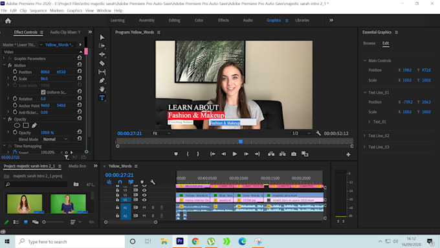Viewport: 440px width, 248px height.
Task: Step back one frame
Action: coord(224,154)
